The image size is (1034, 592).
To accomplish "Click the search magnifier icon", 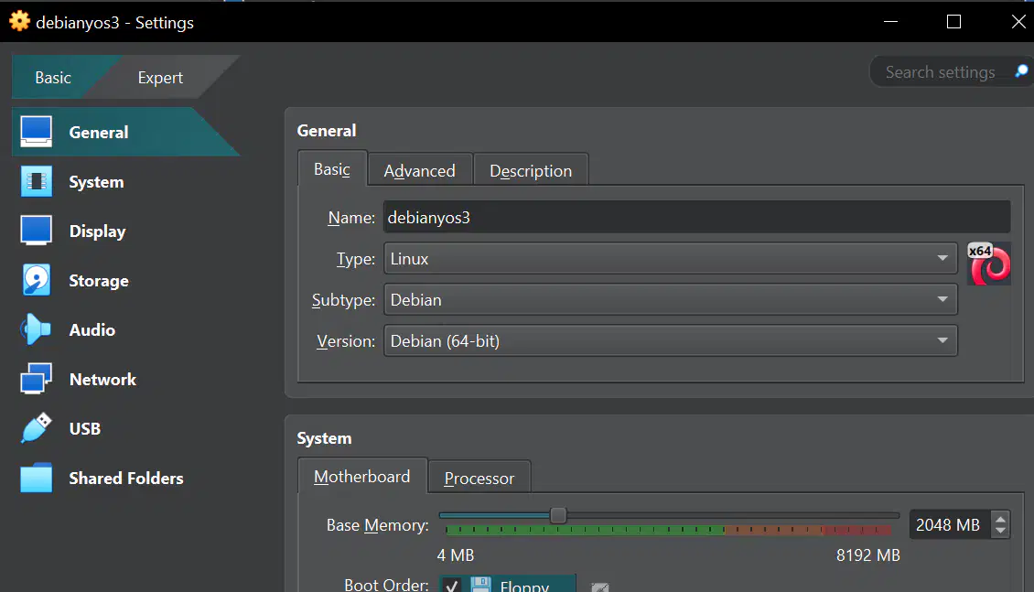I will click(1021, 71).
